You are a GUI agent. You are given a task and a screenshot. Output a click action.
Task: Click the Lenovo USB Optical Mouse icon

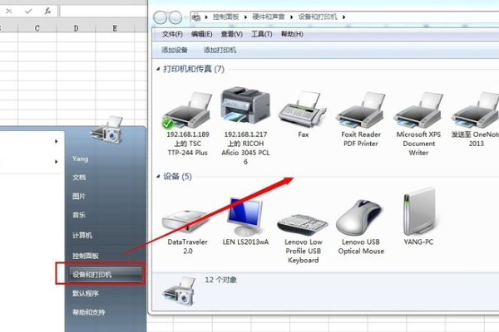click(358, 217)
